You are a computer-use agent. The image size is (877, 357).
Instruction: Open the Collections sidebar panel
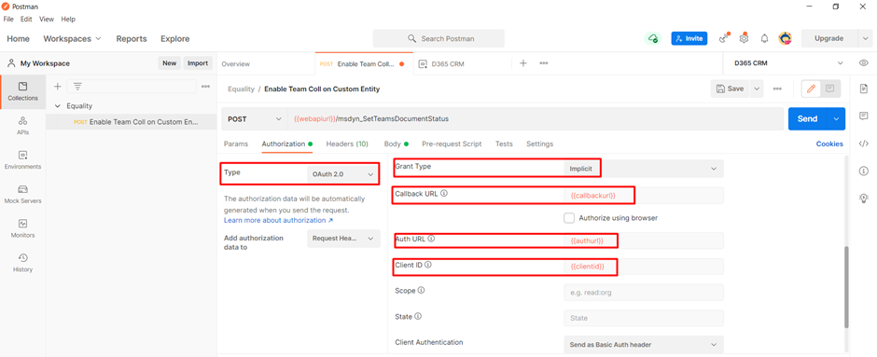coord(23,91)
